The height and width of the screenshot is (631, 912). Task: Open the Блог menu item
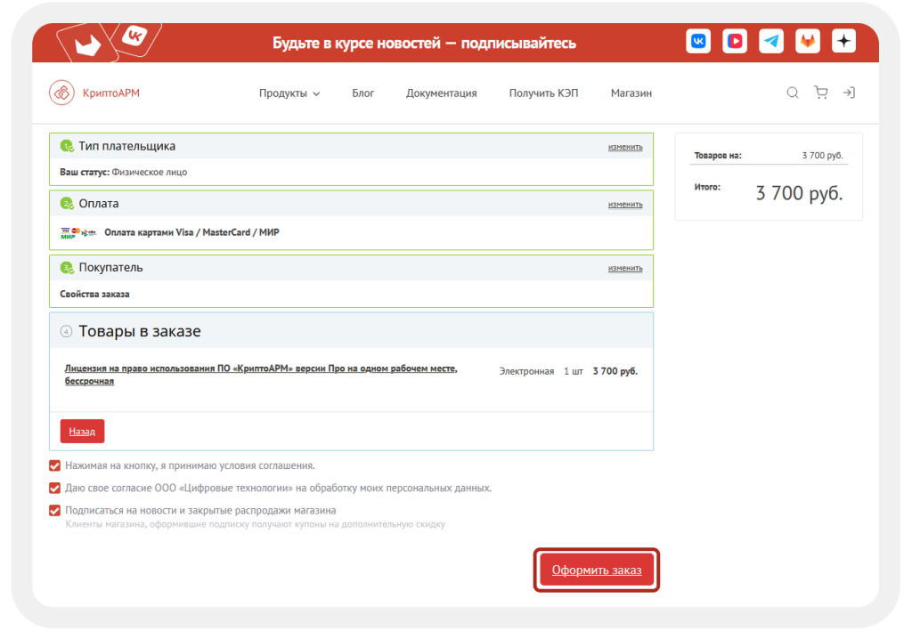(x=363, y=92)
